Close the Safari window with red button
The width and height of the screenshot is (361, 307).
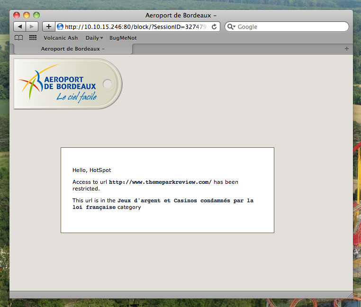click(x=17, y=15)
